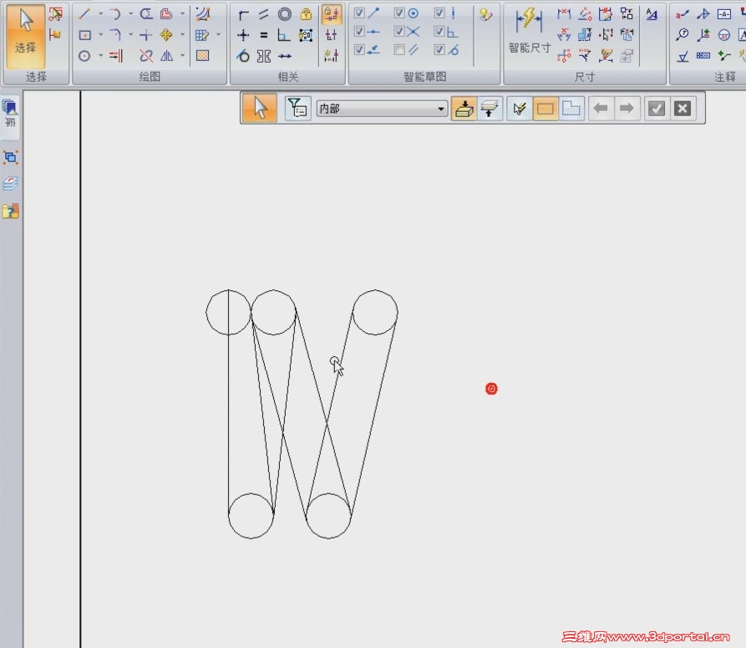Expand the table tool dropdown arrow
The image size is (746, 648).
218,35
